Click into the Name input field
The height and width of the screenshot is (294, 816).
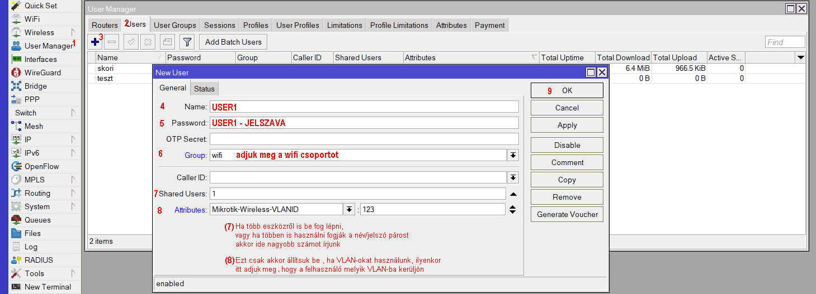pyautogui.click(x=364, y=107)
